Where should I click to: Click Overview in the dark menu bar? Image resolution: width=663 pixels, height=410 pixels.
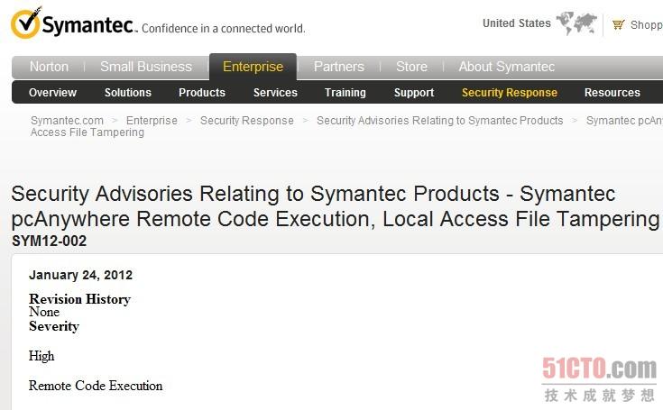pos(52,93)
